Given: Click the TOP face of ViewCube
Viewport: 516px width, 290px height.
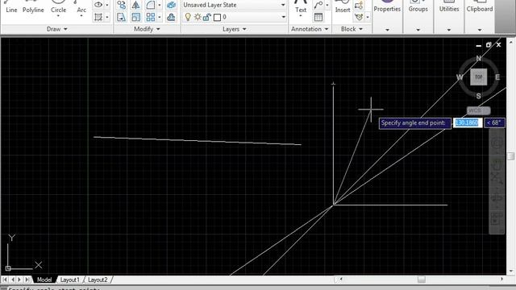Looking at the screenshot, I should click(x=478, y=77).
